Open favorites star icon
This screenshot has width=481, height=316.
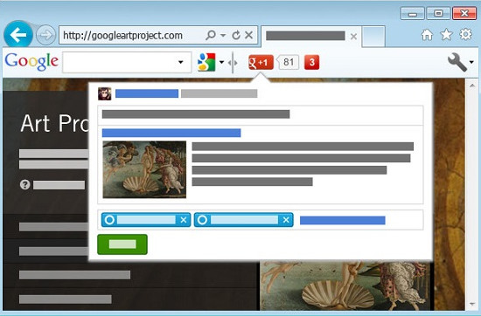[x=446, y=35]
